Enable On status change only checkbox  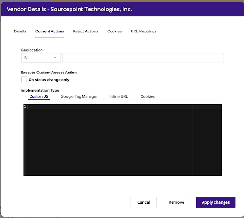24,79
